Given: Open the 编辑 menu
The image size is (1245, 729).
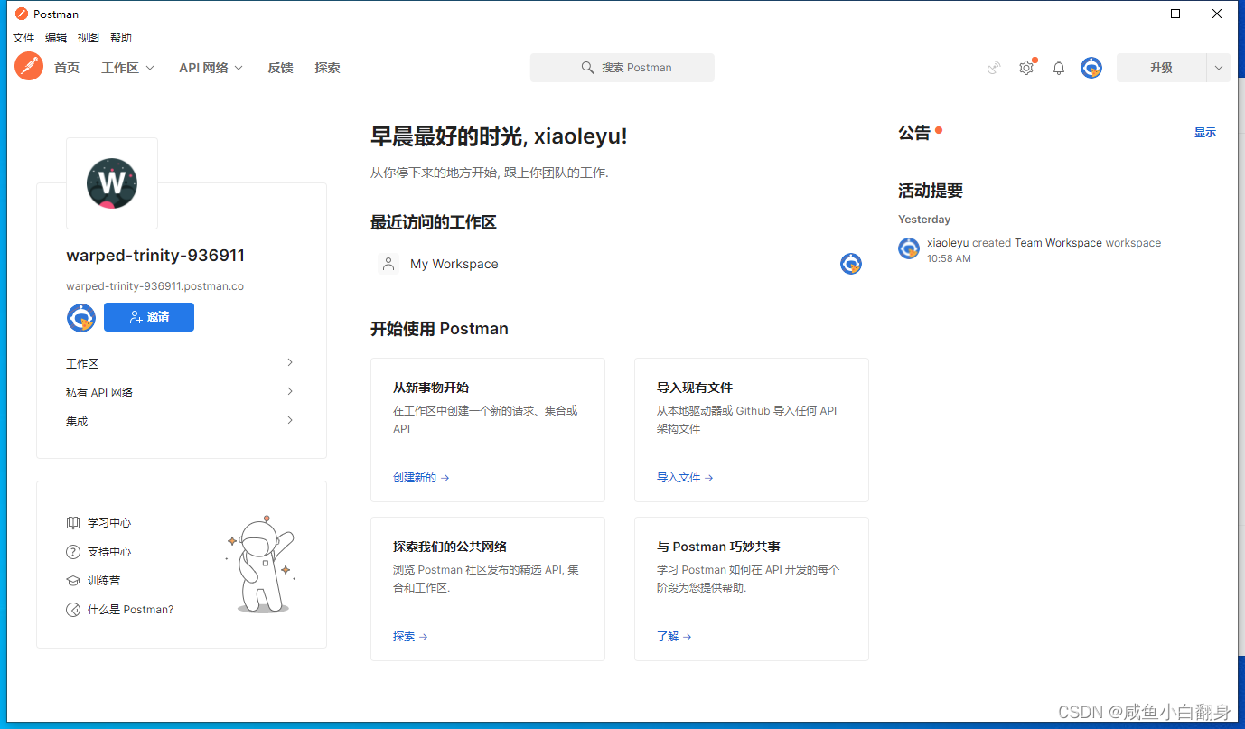Looking at the screenshot, I should click(x=56, y=38).
